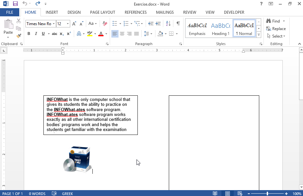The height and width of the screenshot is (196, 303).
Task: Open the highlight color dropdown arrow
Action: click(x=95, y=34)
